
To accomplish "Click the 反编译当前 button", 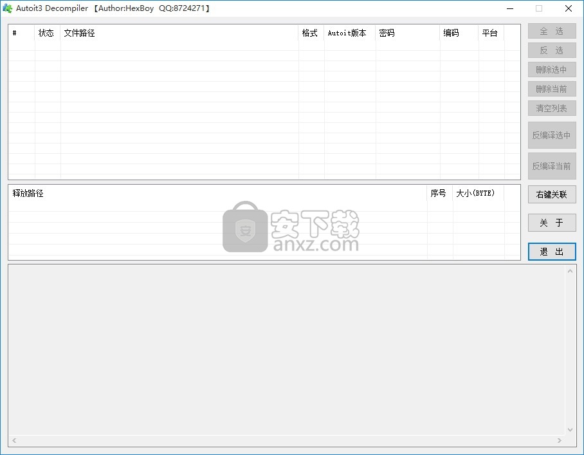I will click(x=551, y=166).
